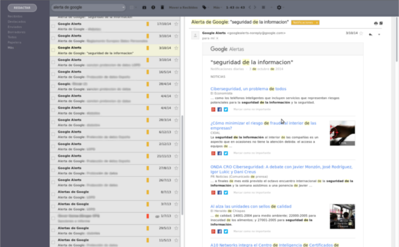Star the email dated 16/5/14
The height and width of the screenshot is (247, 399).
click(x=176, y=72)
